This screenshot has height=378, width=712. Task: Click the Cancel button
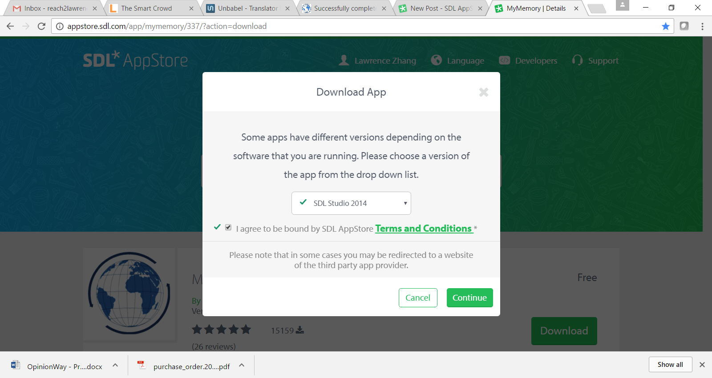(417, 298)
